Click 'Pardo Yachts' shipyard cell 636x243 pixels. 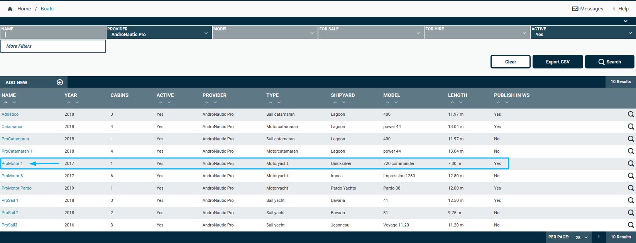pyautogui.click(x=343, y=188)
